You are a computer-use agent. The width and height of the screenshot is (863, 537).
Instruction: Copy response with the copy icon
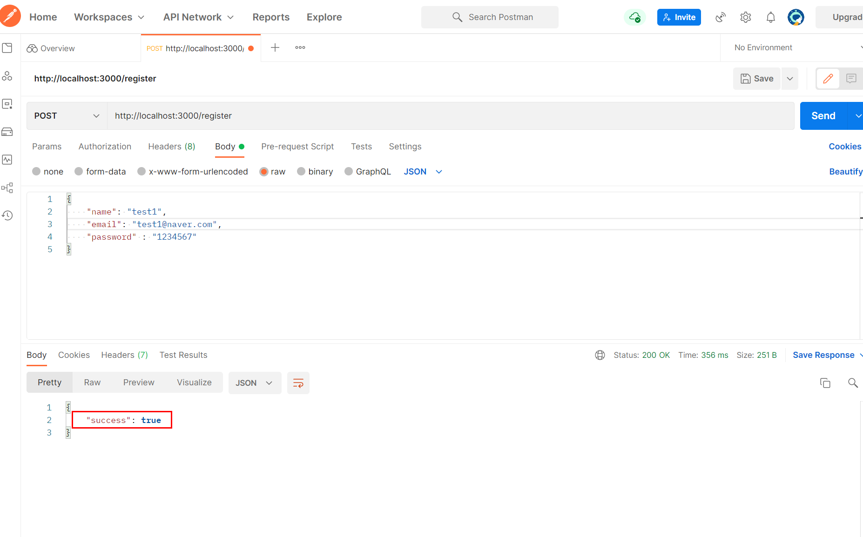coord(825,383)
